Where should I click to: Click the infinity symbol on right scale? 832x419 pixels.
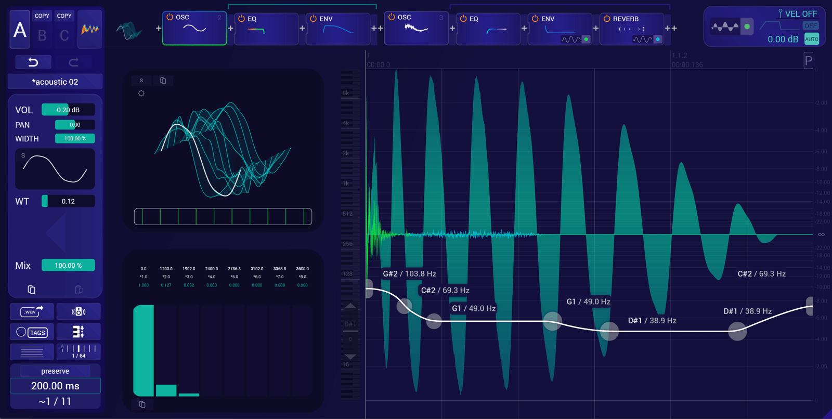pyautogui.click(x=821, y=234)
